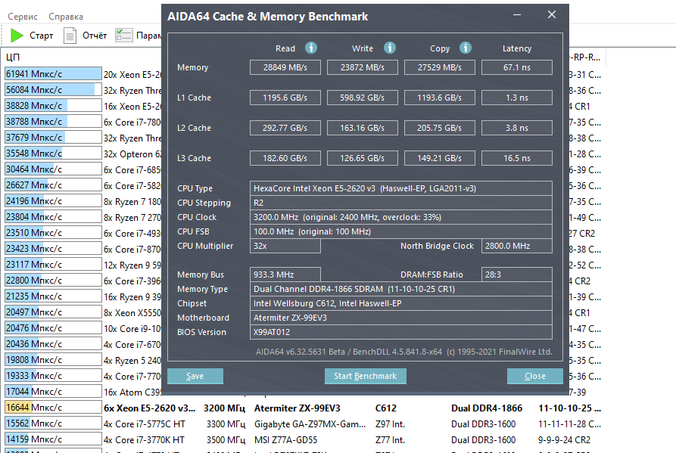Close the benchmark dialog with X

pyautogui.click(x=551, y=14)
